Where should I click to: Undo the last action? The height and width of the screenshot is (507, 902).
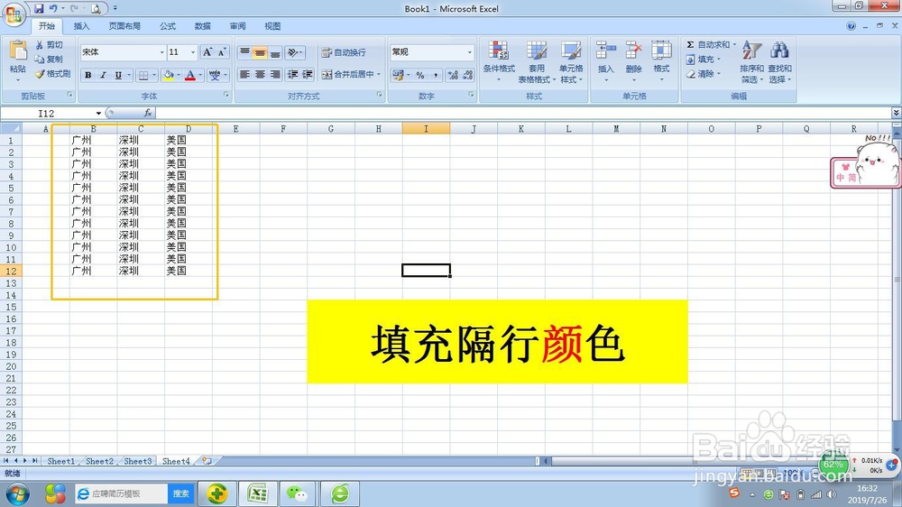click(x=53, y=8)
